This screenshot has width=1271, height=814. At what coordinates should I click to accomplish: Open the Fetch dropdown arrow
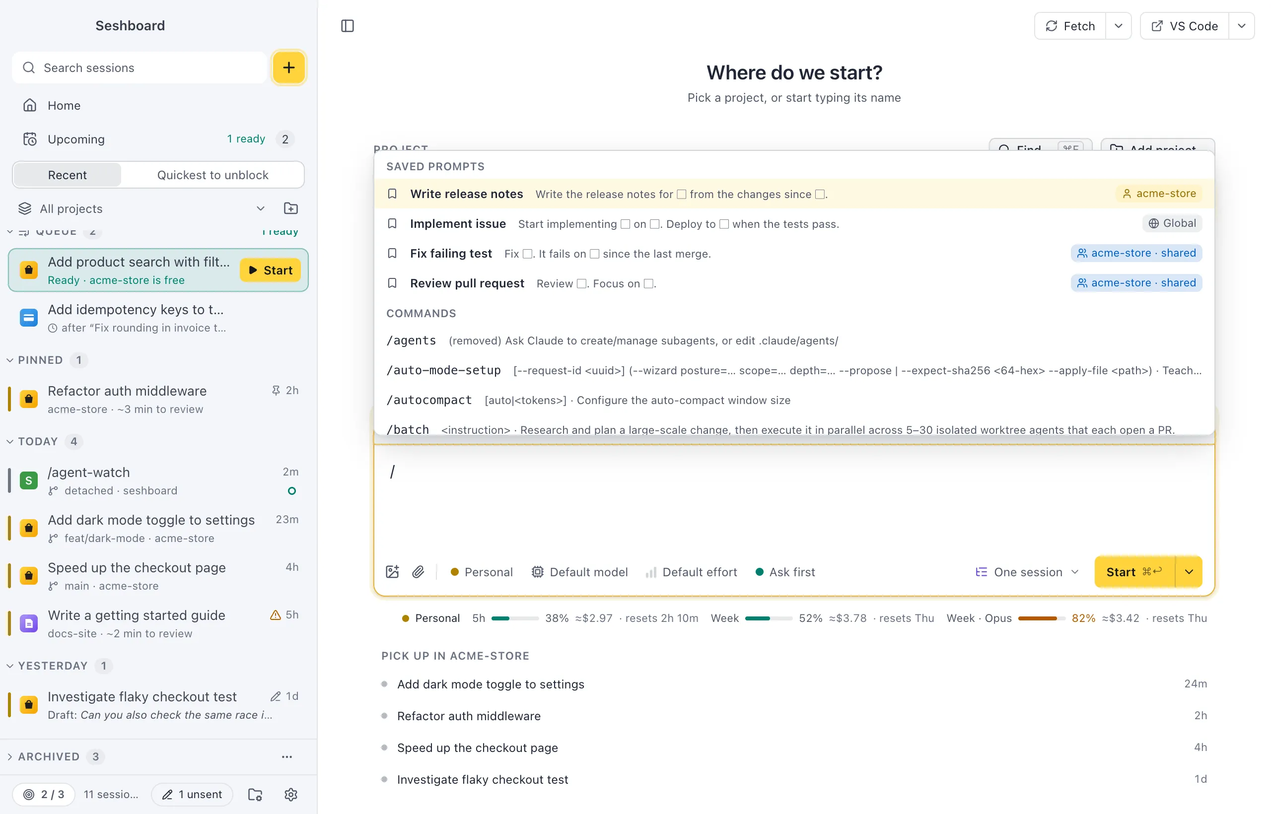pos(1118,26)
